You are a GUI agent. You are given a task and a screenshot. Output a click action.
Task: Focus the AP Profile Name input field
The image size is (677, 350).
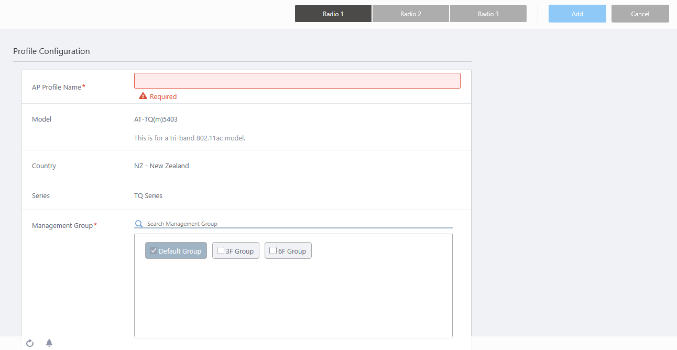click(297, 81)
